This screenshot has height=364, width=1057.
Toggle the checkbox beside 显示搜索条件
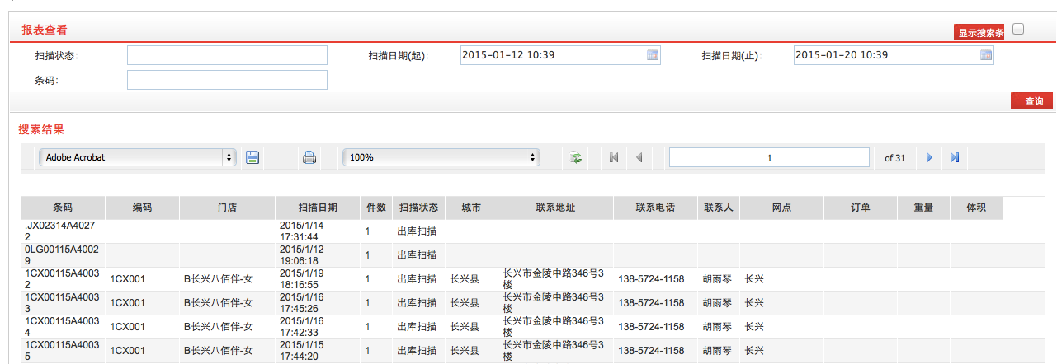(x=1018, y=29)
